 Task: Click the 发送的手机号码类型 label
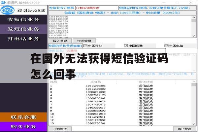click(65, 46)
